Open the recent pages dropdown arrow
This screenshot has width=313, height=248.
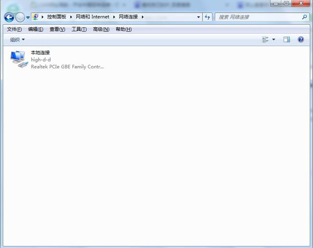tap(28, 18)
